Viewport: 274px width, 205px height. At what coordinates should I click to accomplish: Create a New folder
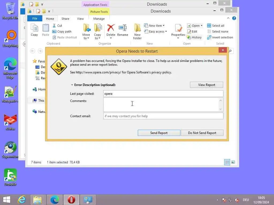click(x=137, y=31)
